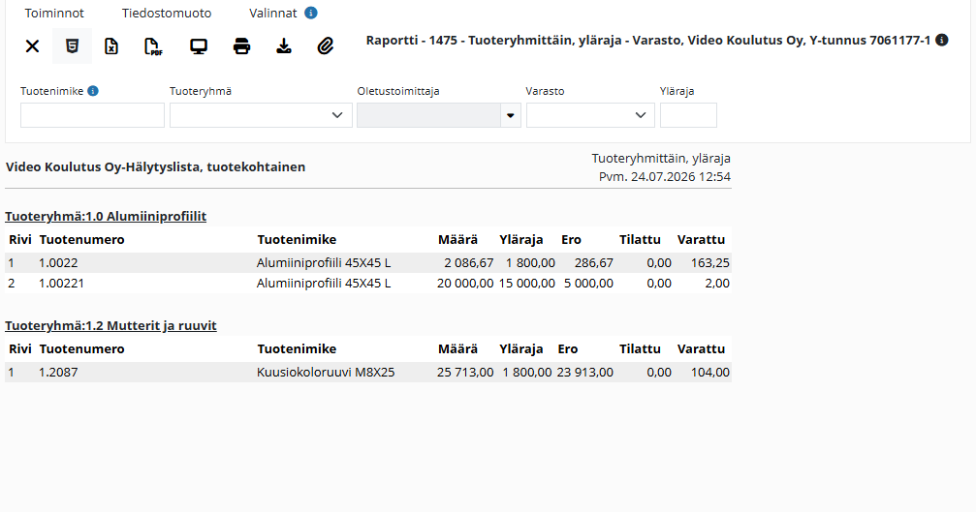Show report on screen monitor icon
Image resolution: width=976 pixels, height=512 pixels.
coord(199,46)
